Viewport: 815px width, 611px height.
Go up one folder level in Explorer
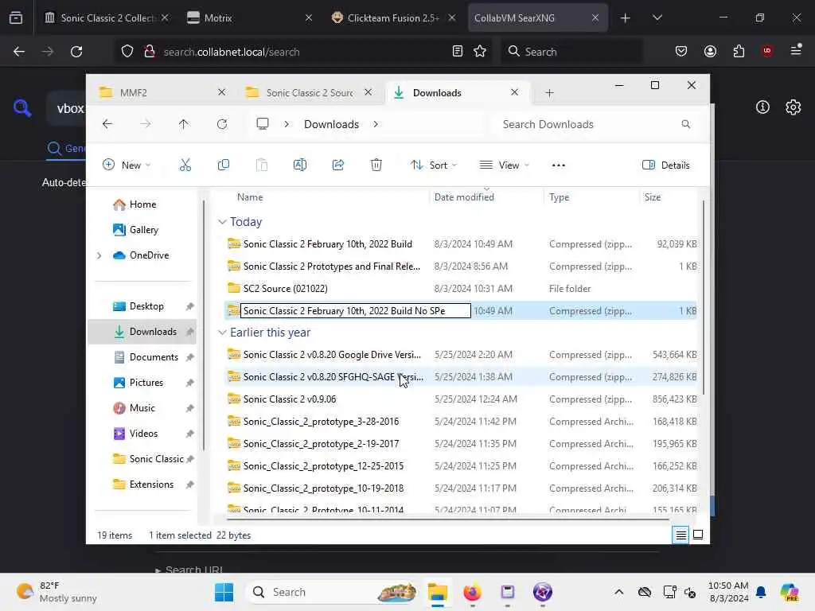[184, 124]
